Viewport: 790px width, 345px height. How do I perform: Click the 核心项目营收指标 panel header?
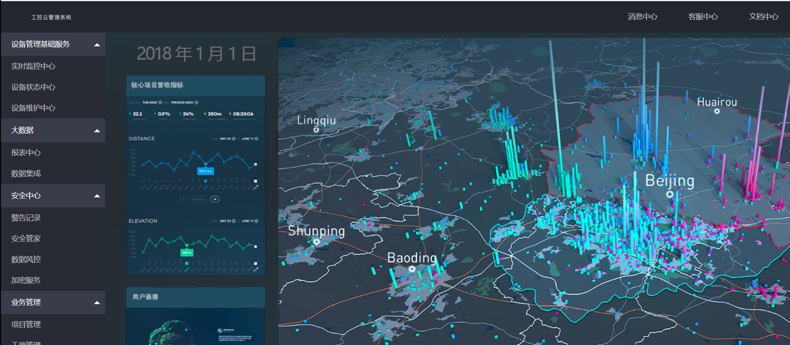[x=196, y=86]
